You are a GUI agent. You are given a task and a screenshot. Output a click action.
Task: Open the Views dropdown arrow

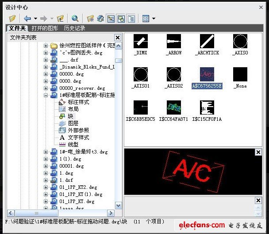[x=154, y=19]
